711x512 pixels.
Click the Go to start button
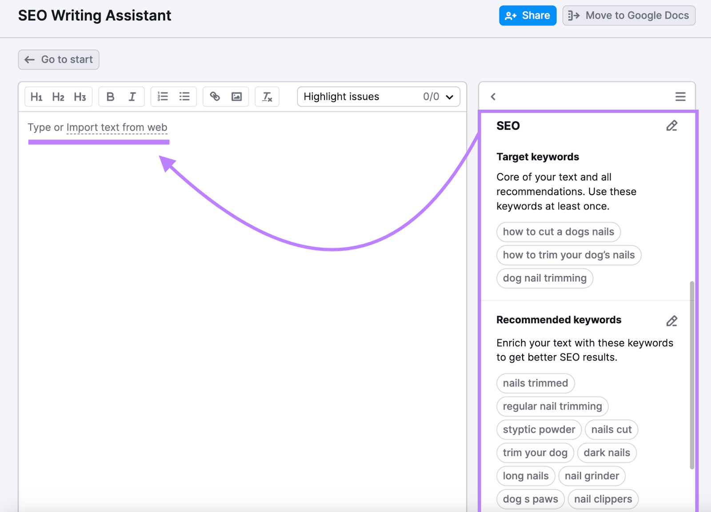click(x=58, y=59)
